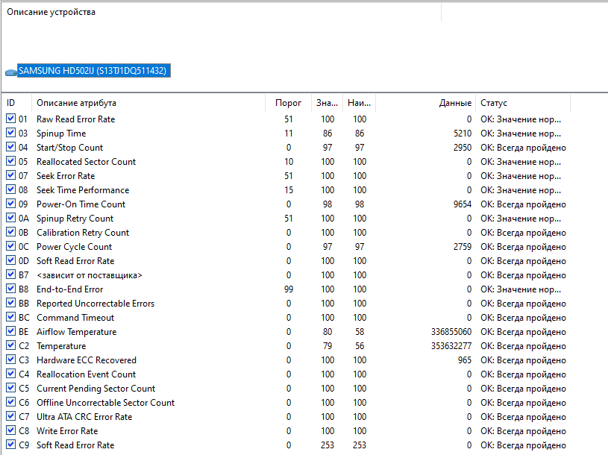Screen dimensions: 608x455
Task: Uncheck the Ultra ATA CRC Error Rate checkbox
Action: pos(10,416)
